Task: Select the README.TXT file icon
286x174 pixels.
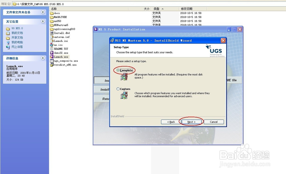Action: point(52,49)
